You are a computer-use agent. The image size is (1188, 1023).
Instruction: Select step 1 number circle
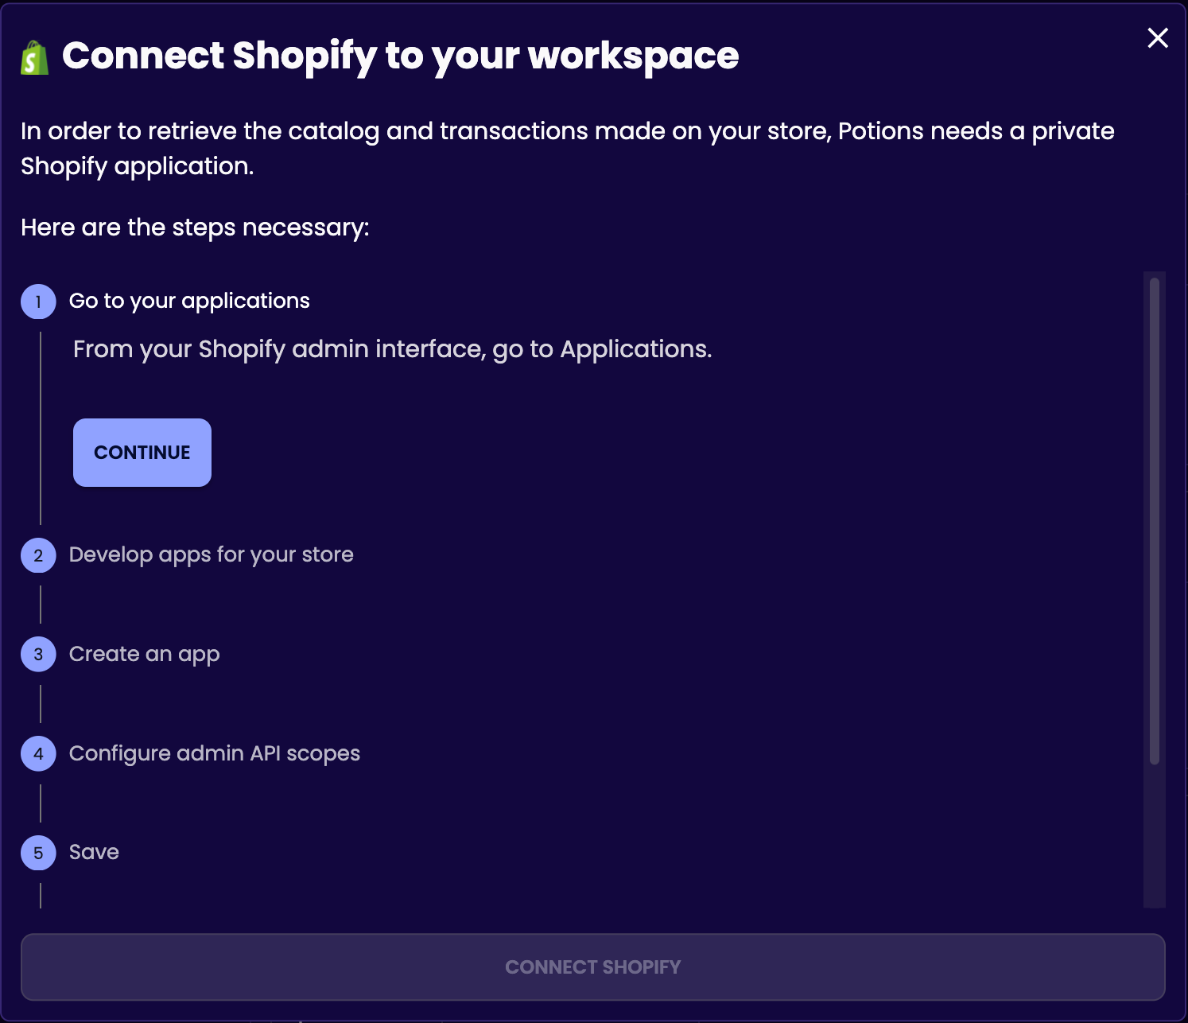[38, 301]
